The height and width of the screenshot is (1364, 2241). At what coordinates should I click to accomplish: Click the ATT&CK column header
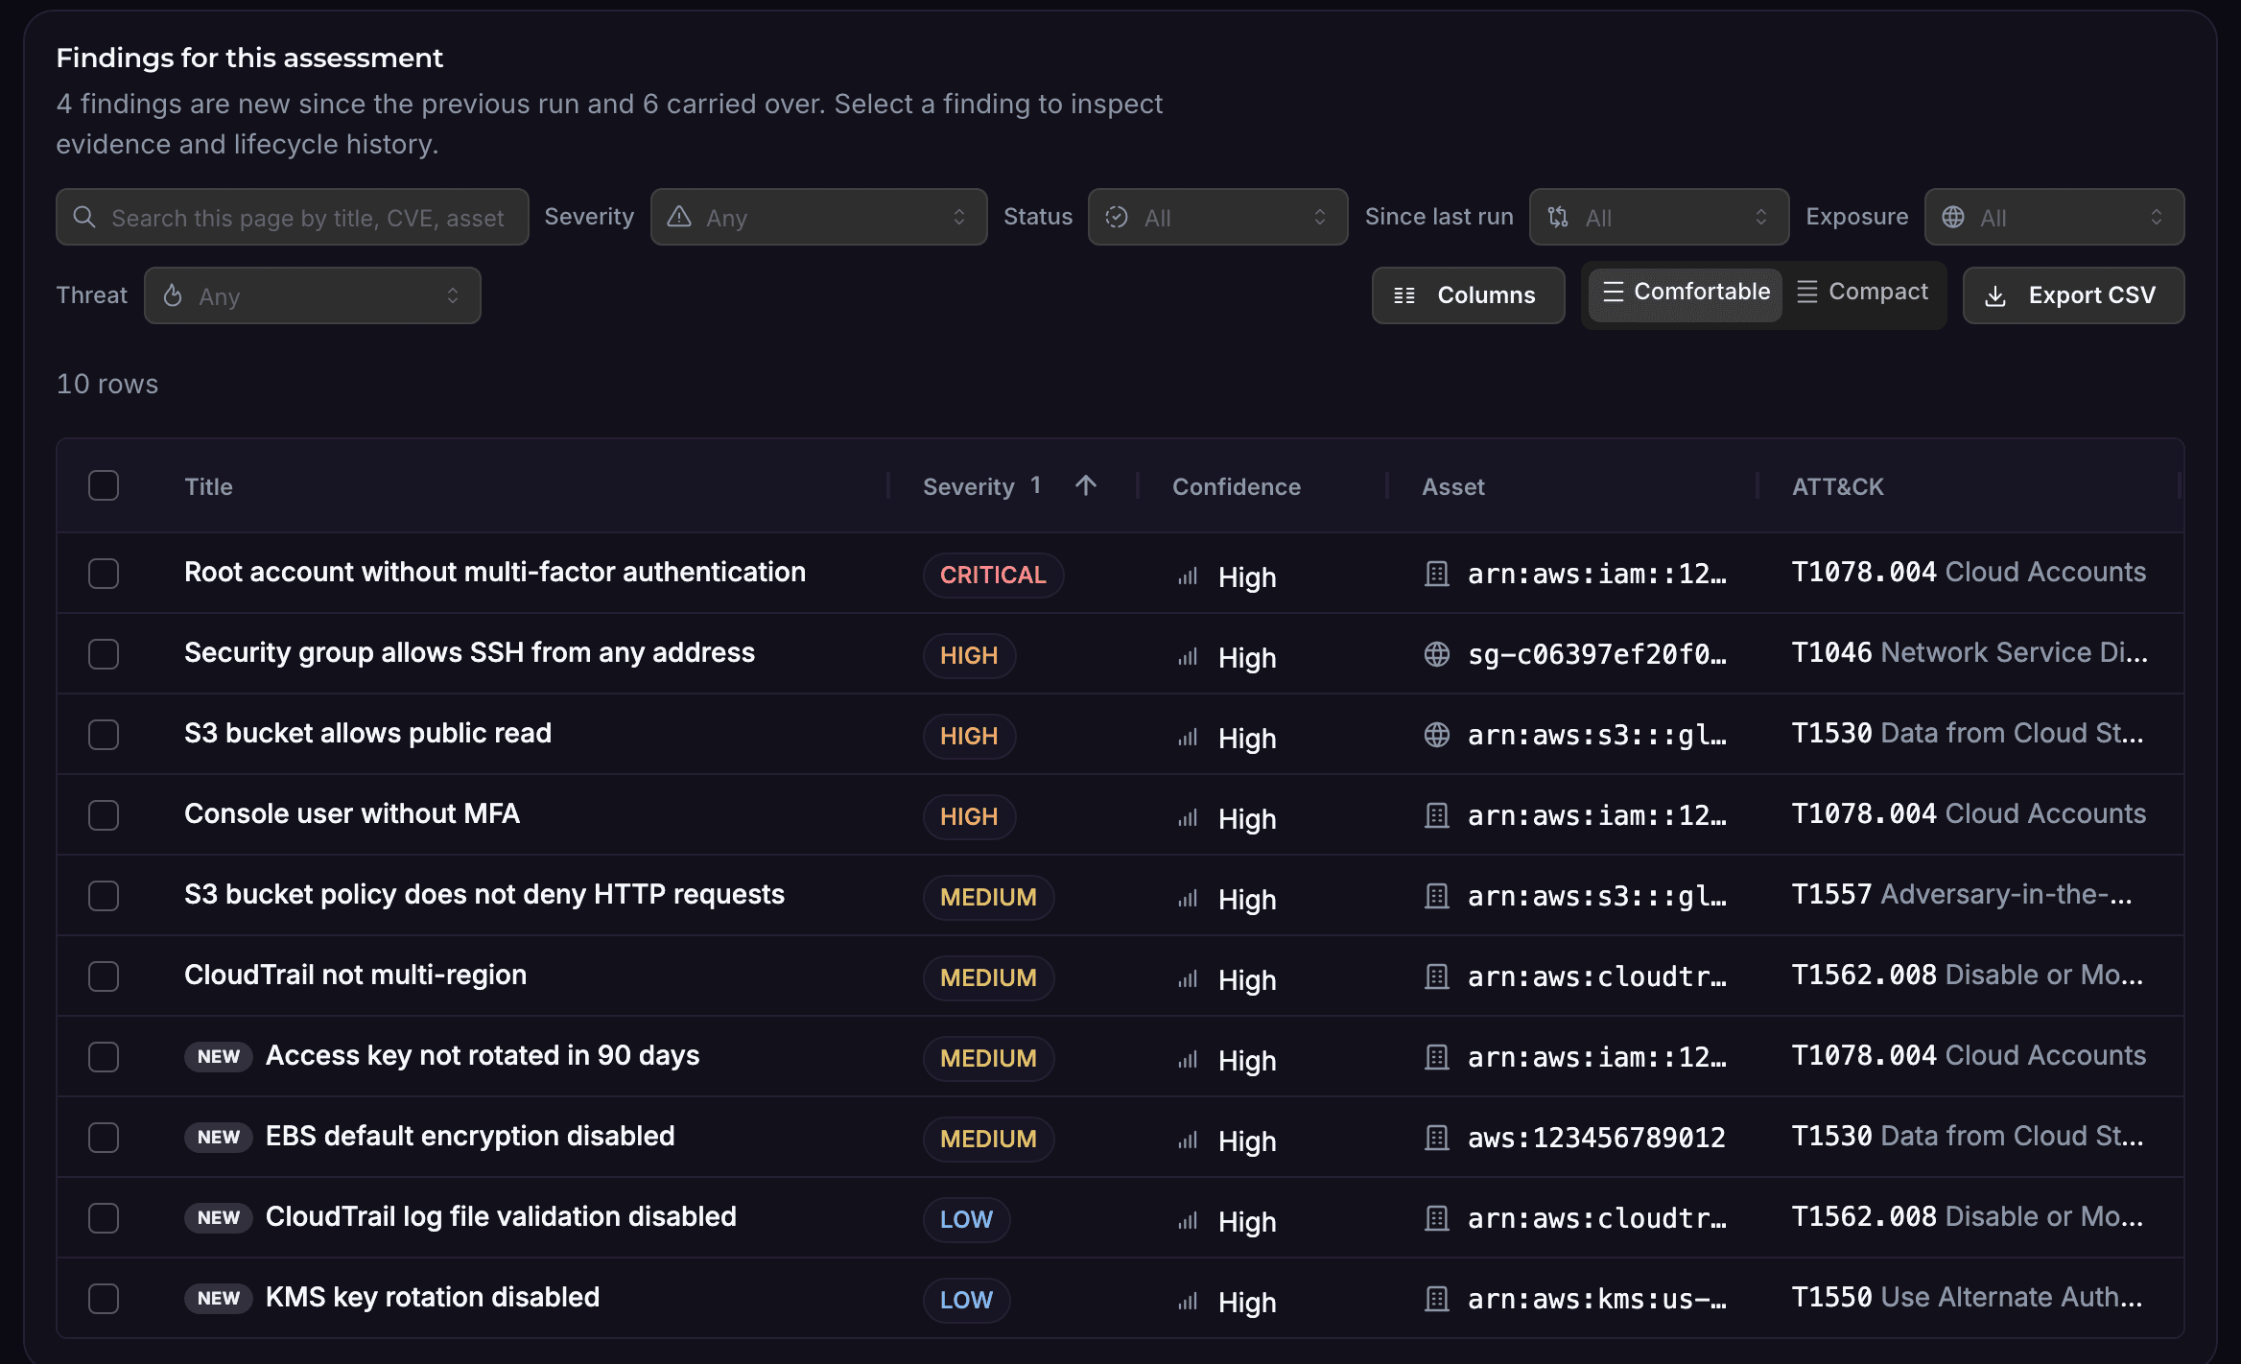tap(1837, 486)
